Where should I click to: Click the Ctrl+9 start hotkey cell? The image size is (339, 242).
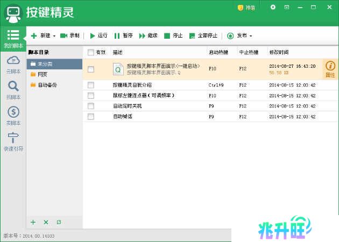click(216, 85)
